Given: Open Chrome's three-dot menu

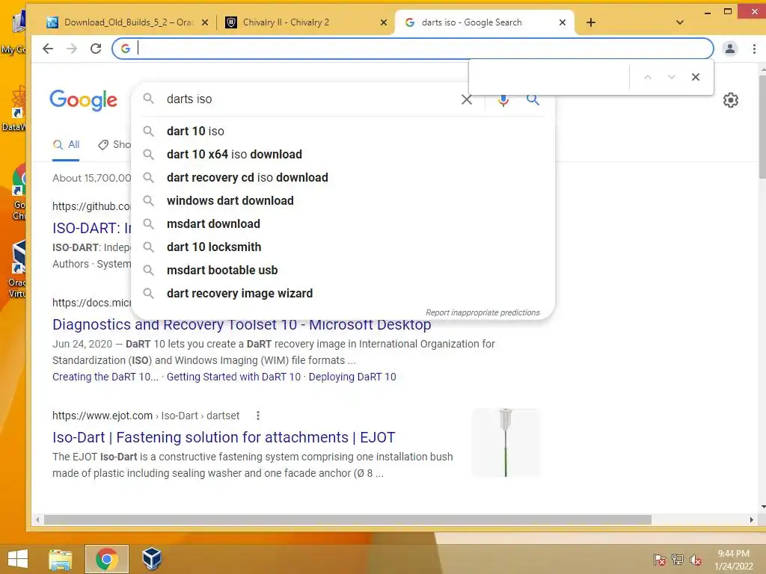Looking at the screenshot, I should tap(754, 49).
